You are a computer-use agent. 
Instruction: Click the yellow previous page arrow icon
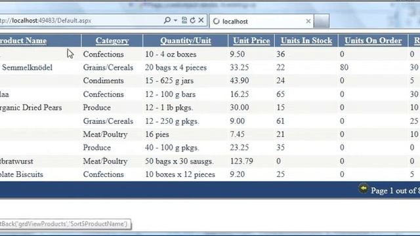coord(364,189)
